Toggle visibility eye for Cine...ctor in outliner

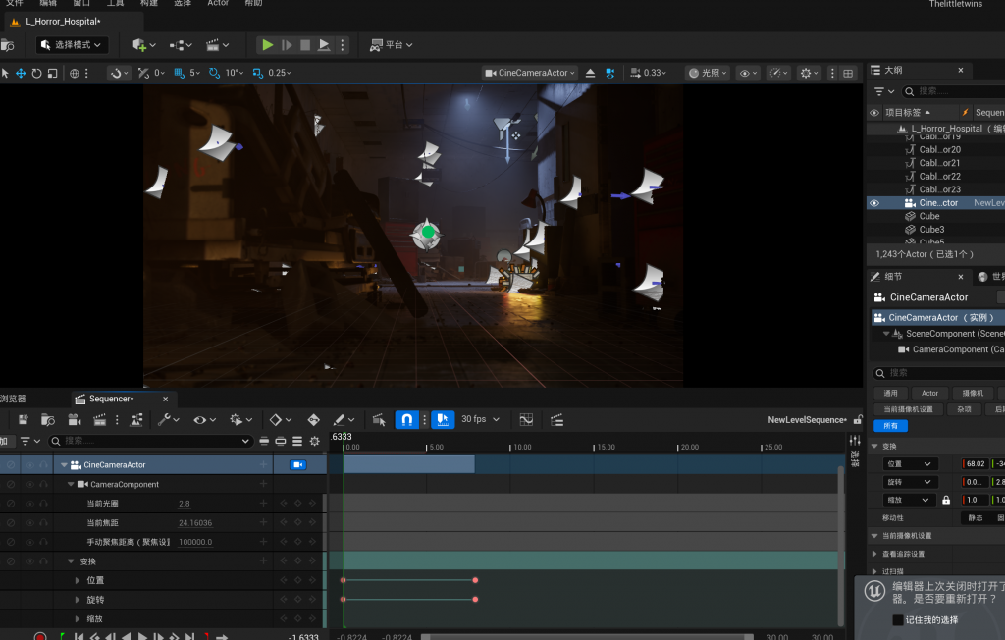[x=874, y=202]
